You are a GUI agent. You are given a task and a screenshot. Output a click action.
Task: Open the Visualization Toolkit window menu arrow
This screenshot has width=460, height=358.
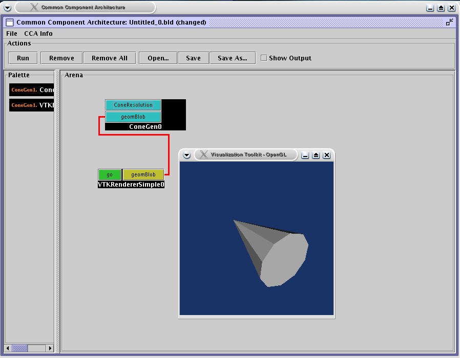click(186, 155)
